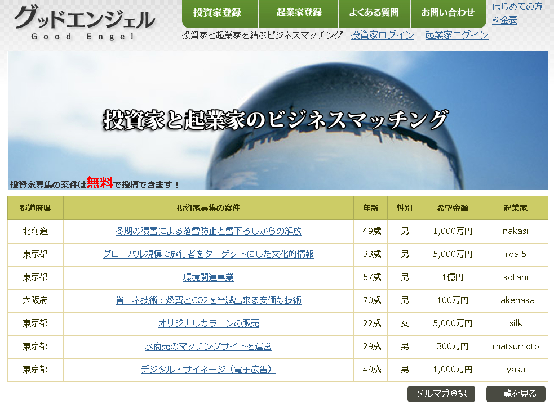Viewport: 554px width, 410px height.
Task: Click the red 無料 text in banner
Action: tap(99, 183)
